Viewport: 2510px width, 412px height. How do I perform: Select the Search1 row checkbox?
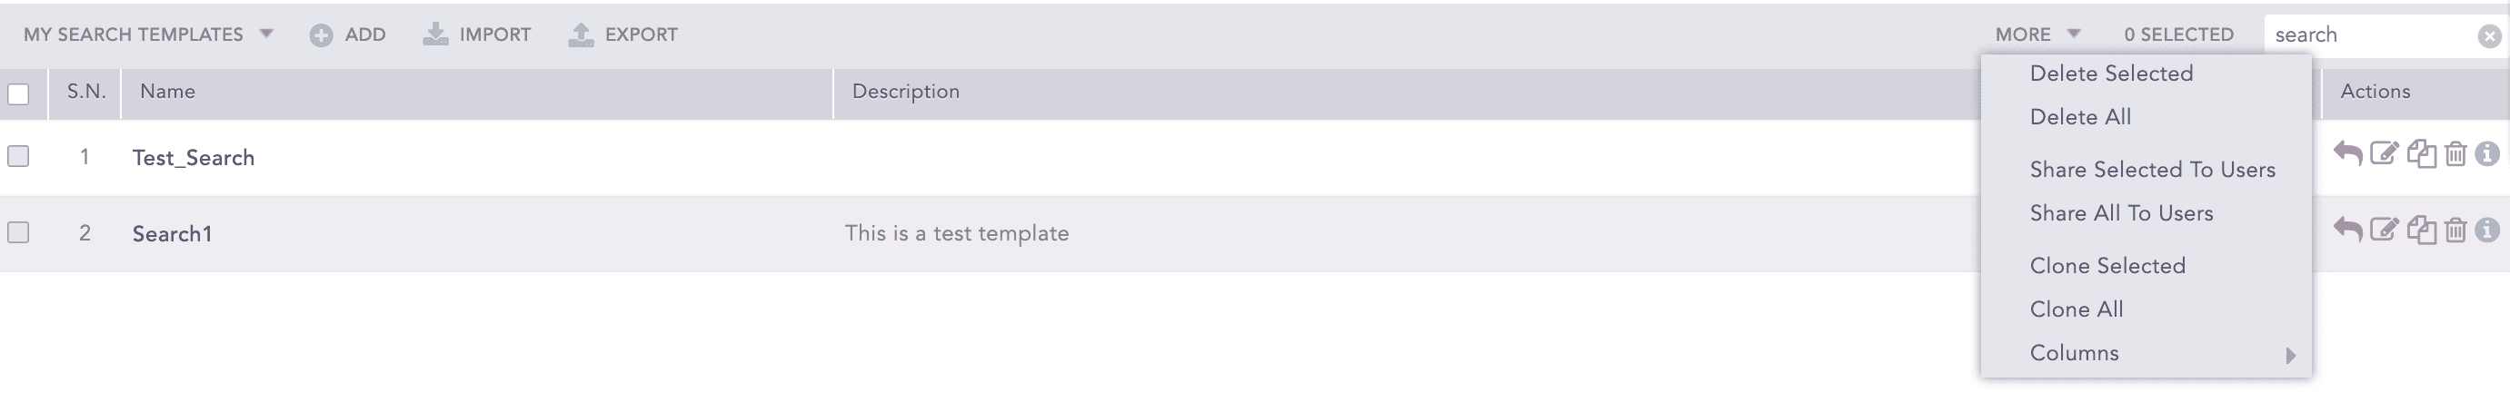[18, 231]
